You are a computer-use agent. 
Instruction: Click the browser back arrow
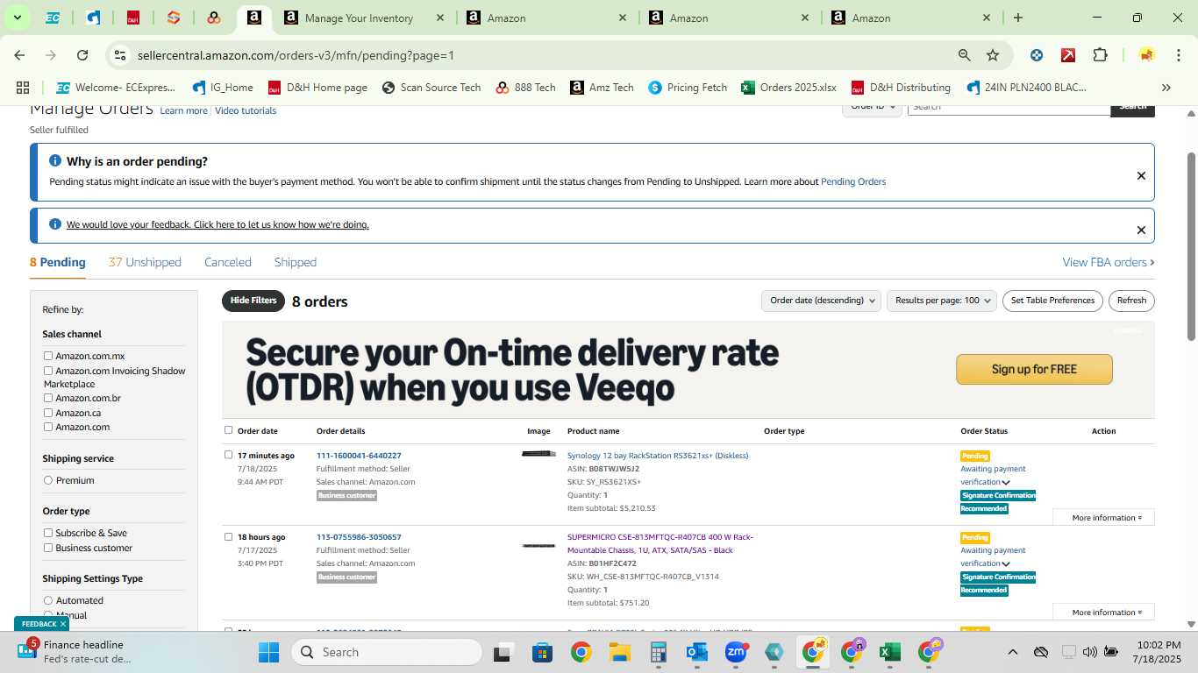19,55
